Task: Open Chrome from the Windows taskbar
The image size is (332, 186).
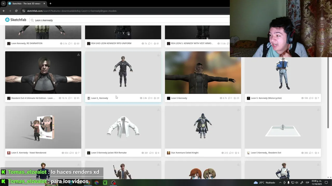Action: (97, 182)
